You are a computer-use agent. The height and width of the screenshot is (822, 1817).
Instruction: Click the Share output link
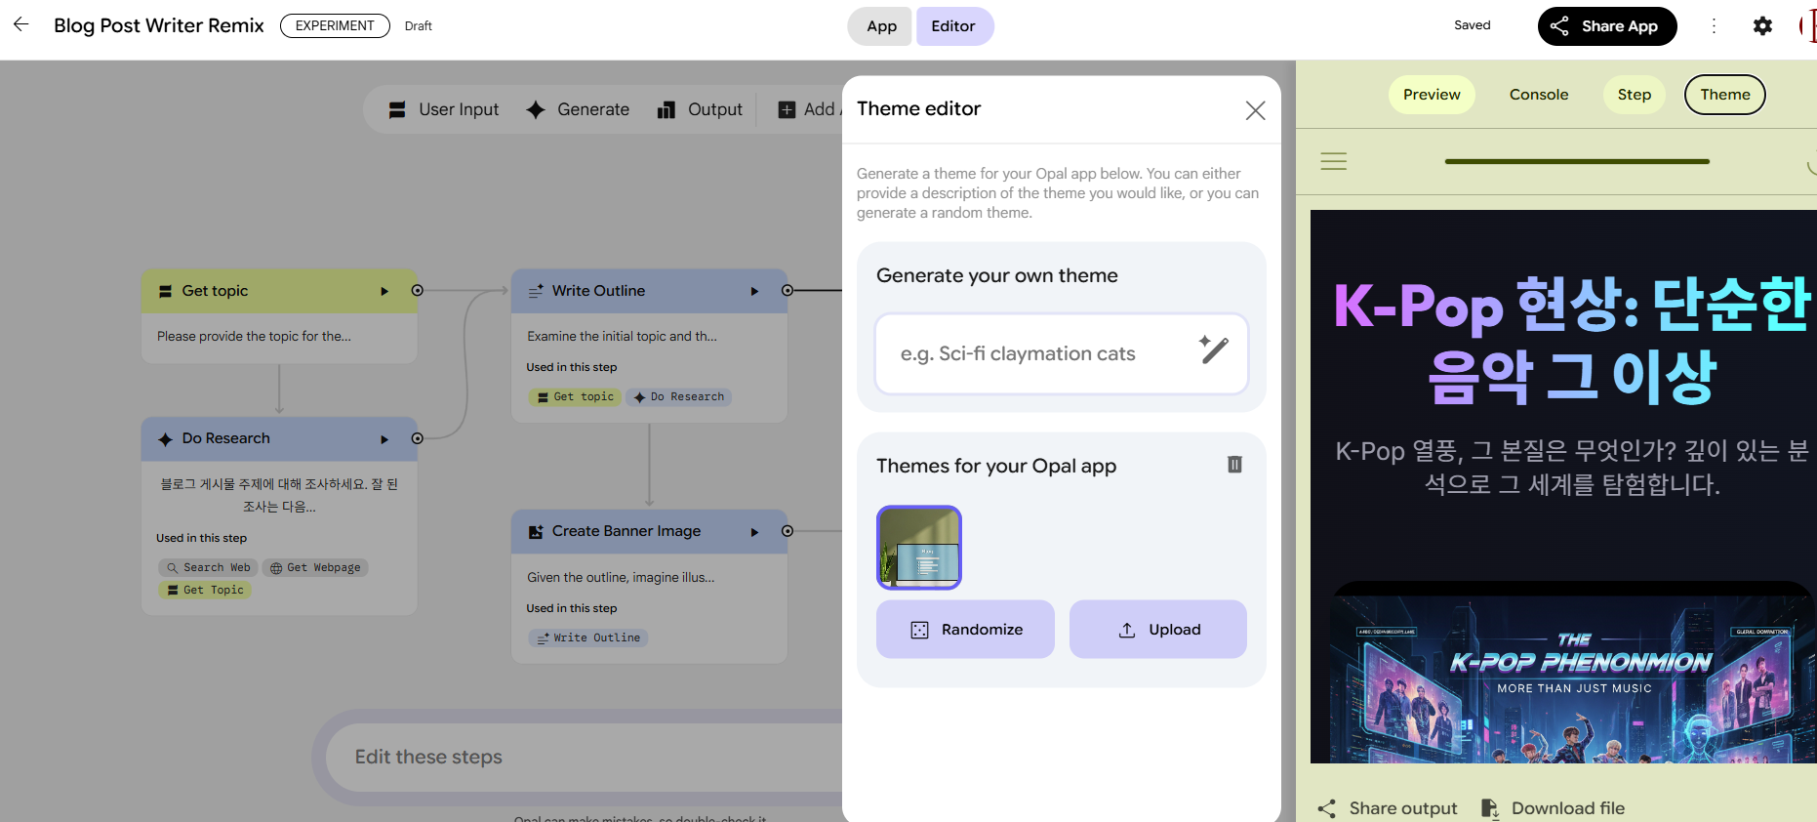pos(1403,808)
